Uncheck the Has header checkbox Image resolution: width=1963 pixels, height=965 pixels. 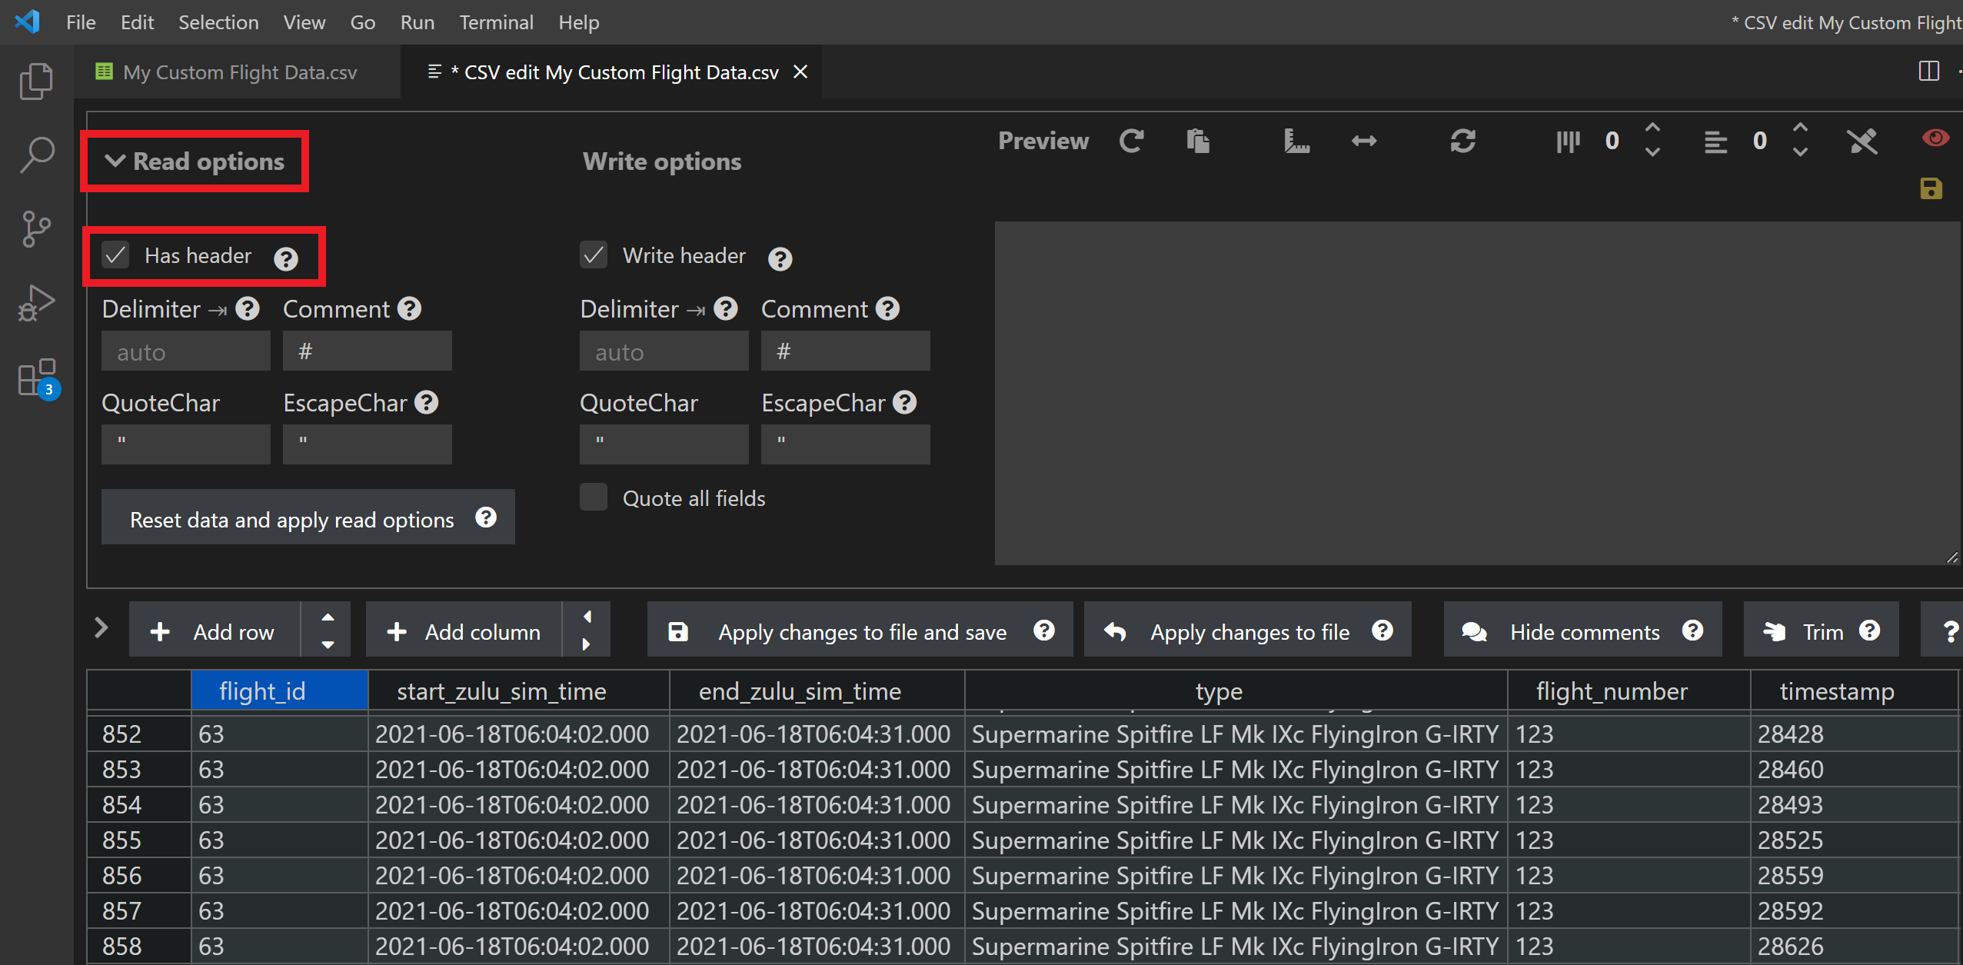point(116,255)
